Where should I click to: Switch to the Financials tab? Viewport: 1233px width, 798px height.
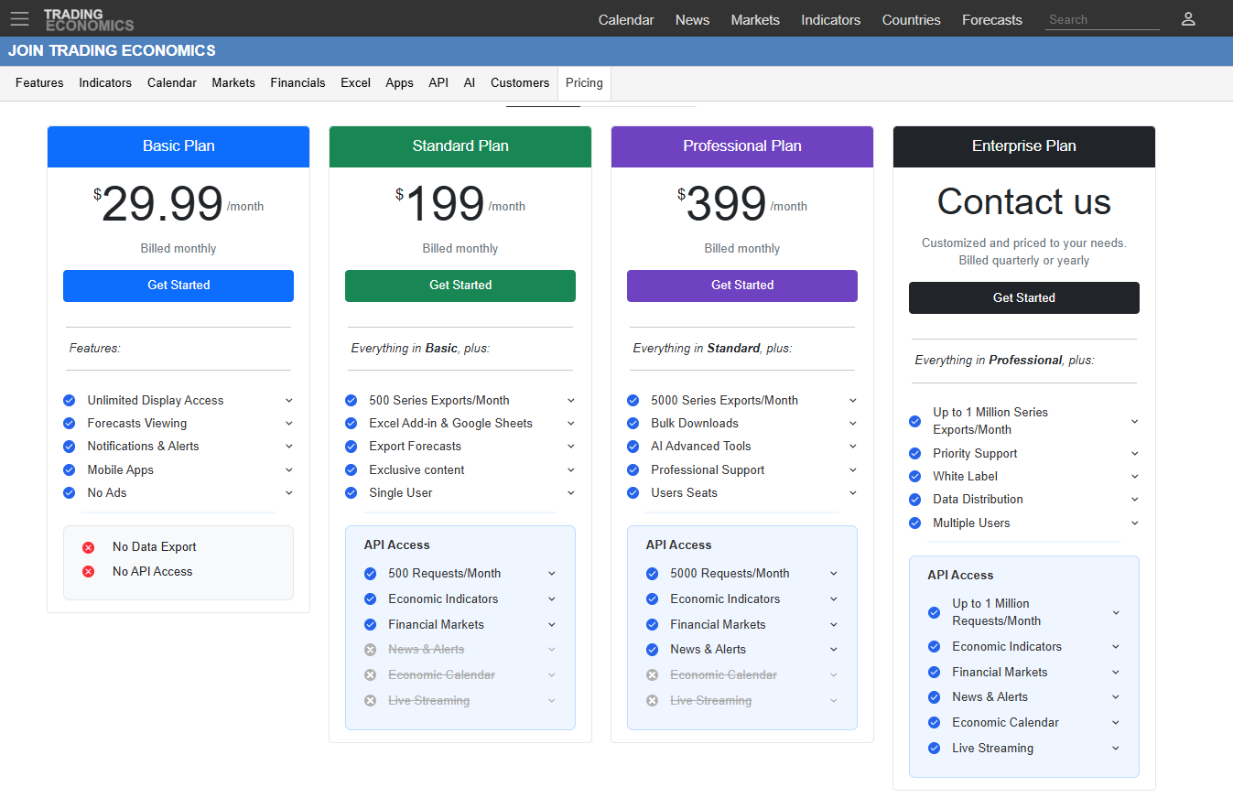click(x=297, y=83)
